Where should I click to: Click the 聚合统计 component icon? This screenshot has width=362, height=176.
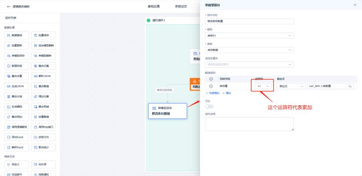pyautogui.click(x=35, y=147)
